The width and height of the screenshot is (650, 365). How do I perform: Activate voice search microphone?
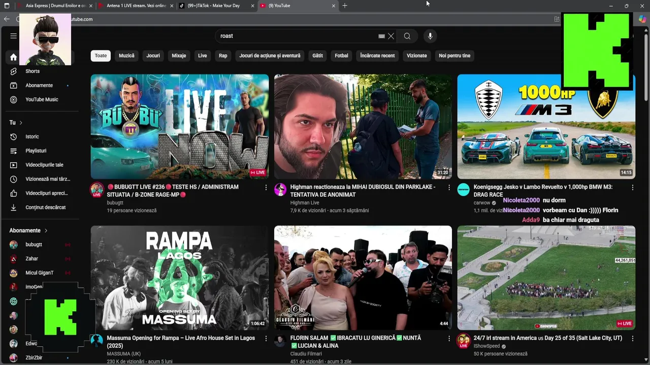click(x=430, y=36)
